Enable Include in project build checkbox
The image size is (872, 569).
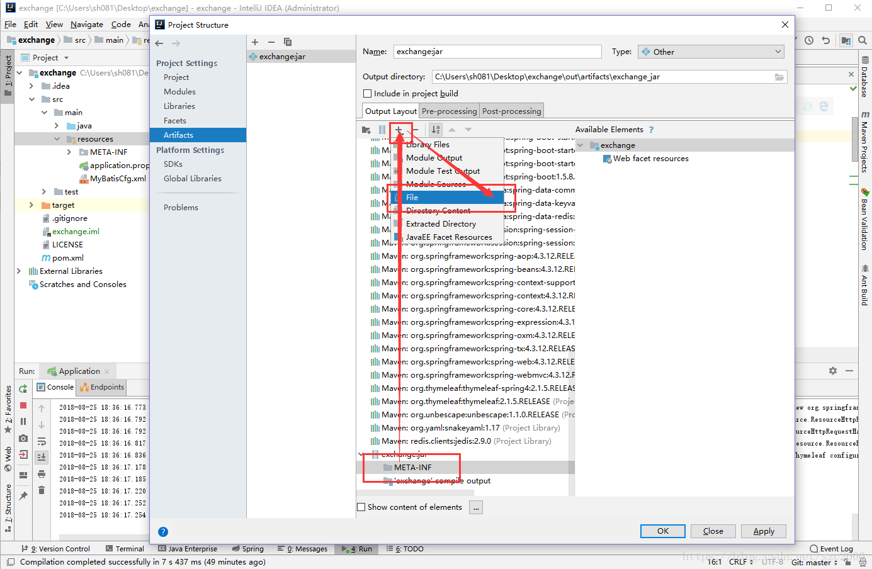click(368, 94)
